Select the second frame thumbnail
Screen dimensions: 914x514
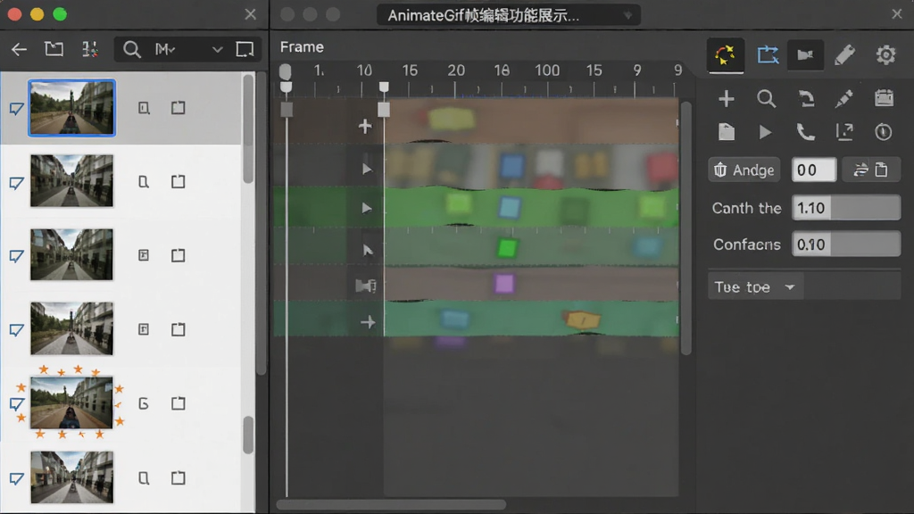point(71,180)
